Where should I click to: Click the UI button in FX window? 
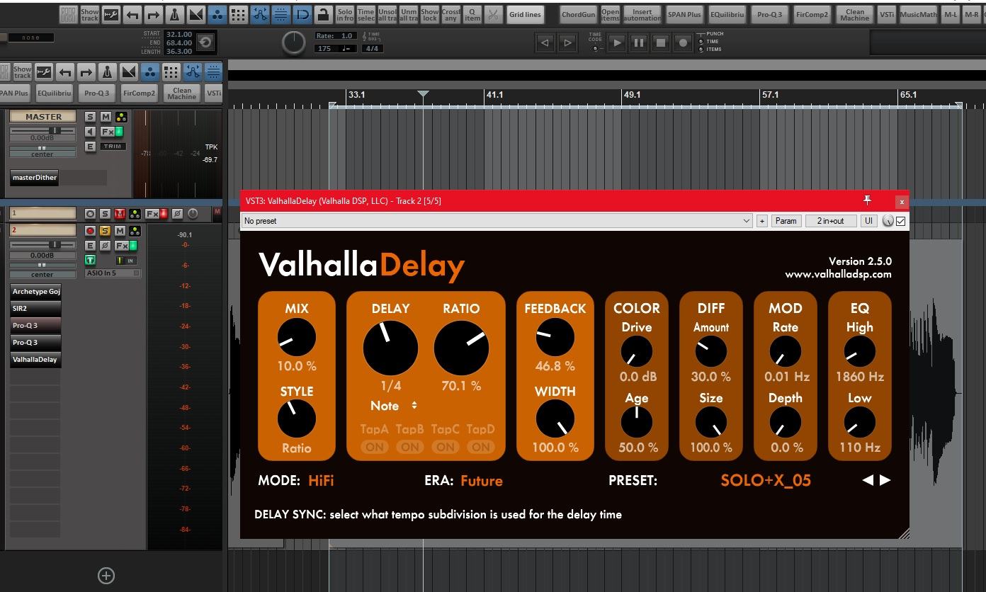coord(868,221)
